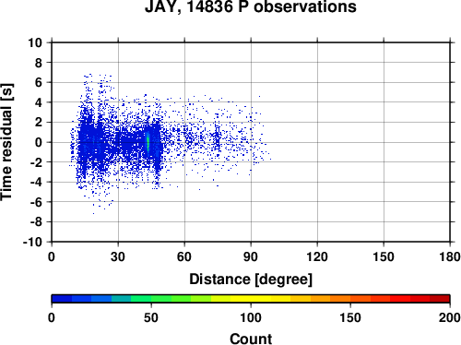Screen dimensions: 461x345
Task: Click the x-axis tick label 90
Action: [x=251, y=256]
